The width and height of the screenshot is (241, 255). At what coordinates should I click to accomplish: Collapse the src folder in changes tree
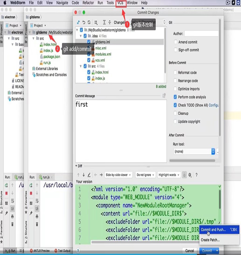81,66
